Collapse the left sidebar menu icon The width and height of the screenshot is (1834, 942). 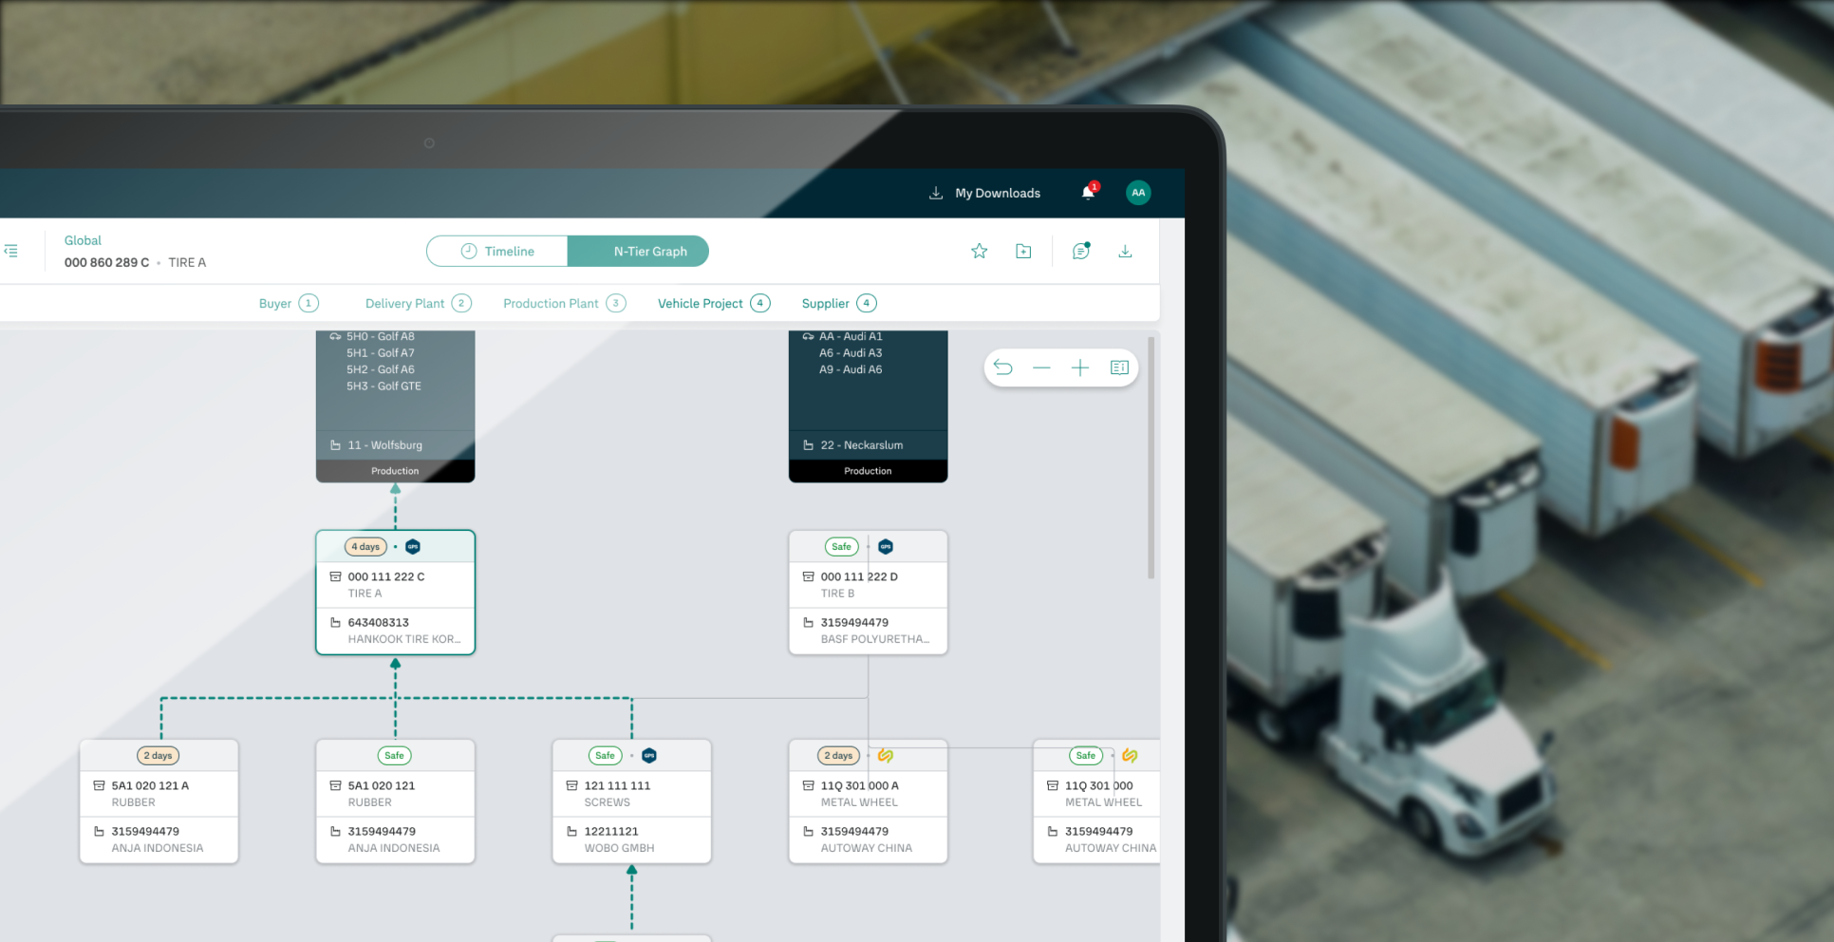11,252
